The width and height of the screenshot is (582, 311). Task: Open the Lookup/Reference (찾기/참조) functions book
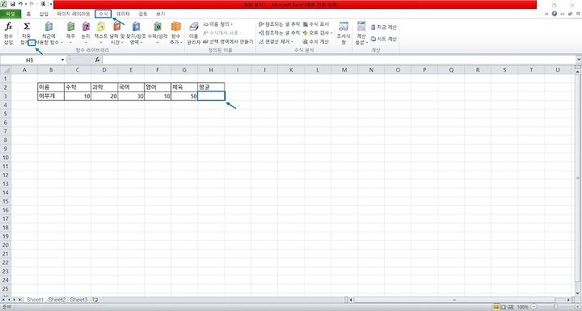click(137, 27)
